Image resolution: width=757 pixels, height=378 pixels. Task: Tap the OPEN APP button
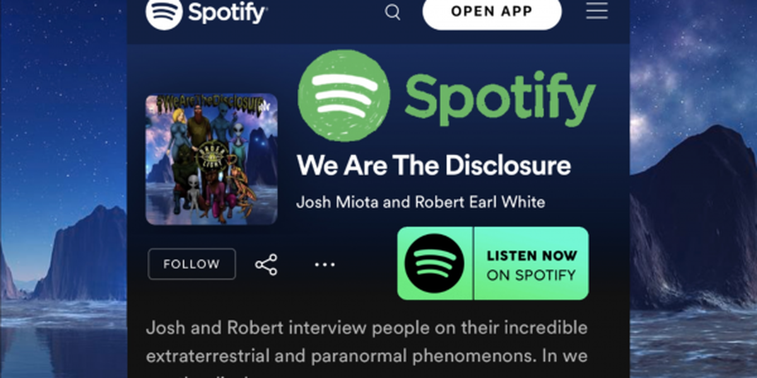[x=491, y=12]
